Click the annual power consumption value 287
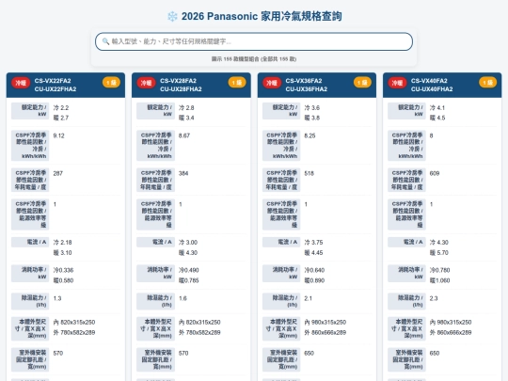The image size is (508, 381). coord(58,173)
